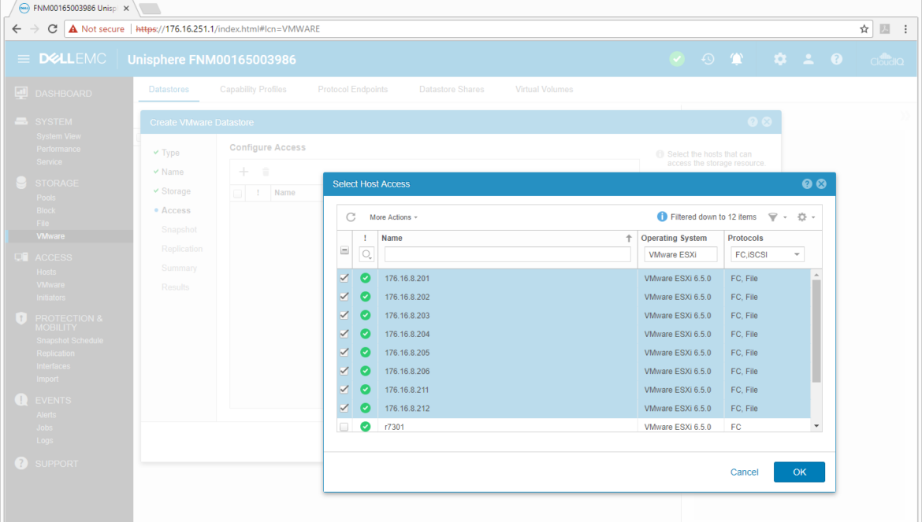Open Unisphere settings gear
This screenshot has height=522, width=922.
[779, 59]
